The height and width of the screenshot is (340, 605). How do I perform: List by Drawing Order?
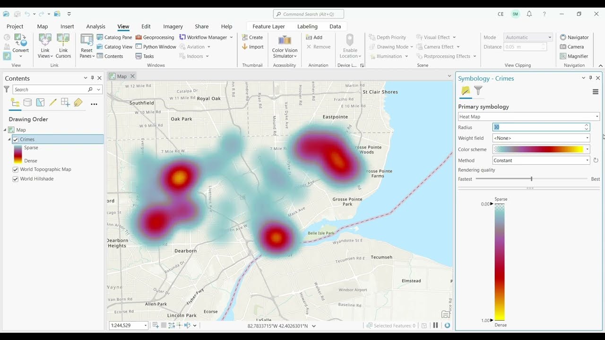(x=15, y=103)
